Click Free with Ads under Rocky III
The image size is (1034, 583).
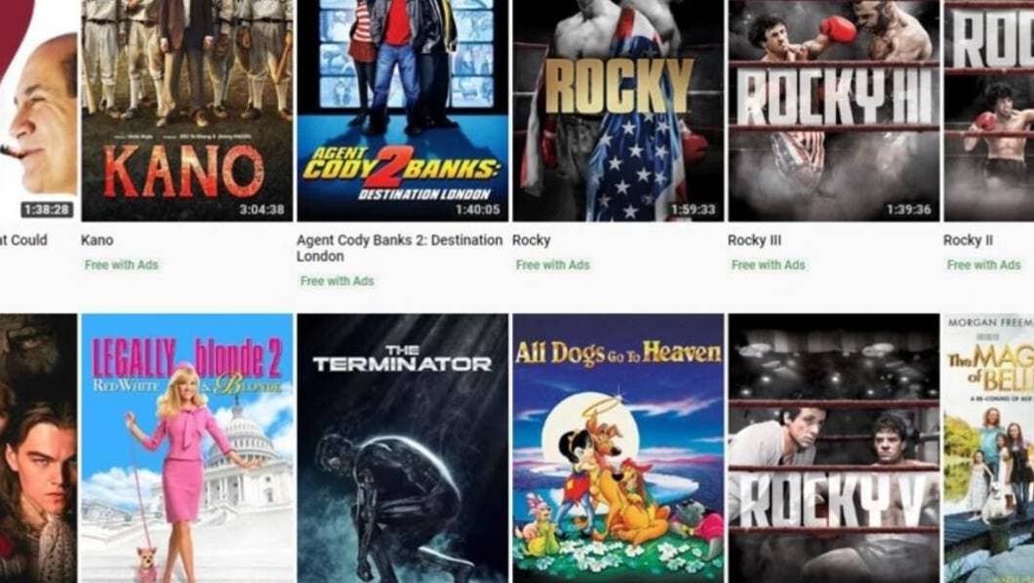coord(769,265)
